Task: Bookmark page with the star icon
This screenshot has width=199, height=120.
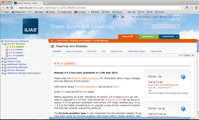Action: pyautogui.click(x=182, y=8)
